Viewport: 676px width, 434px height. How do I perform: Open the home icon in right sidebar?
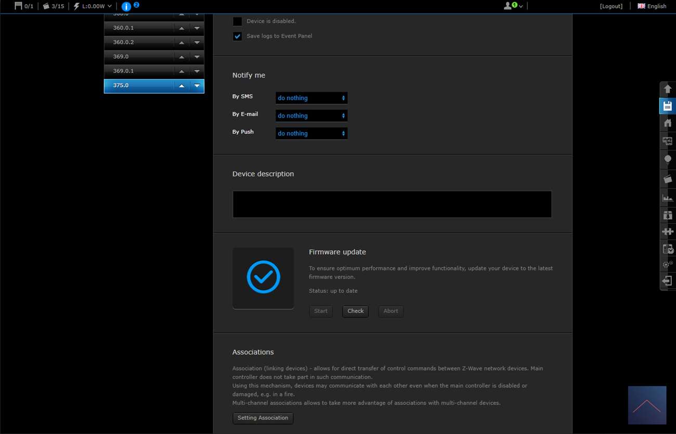tap(668, 123)
